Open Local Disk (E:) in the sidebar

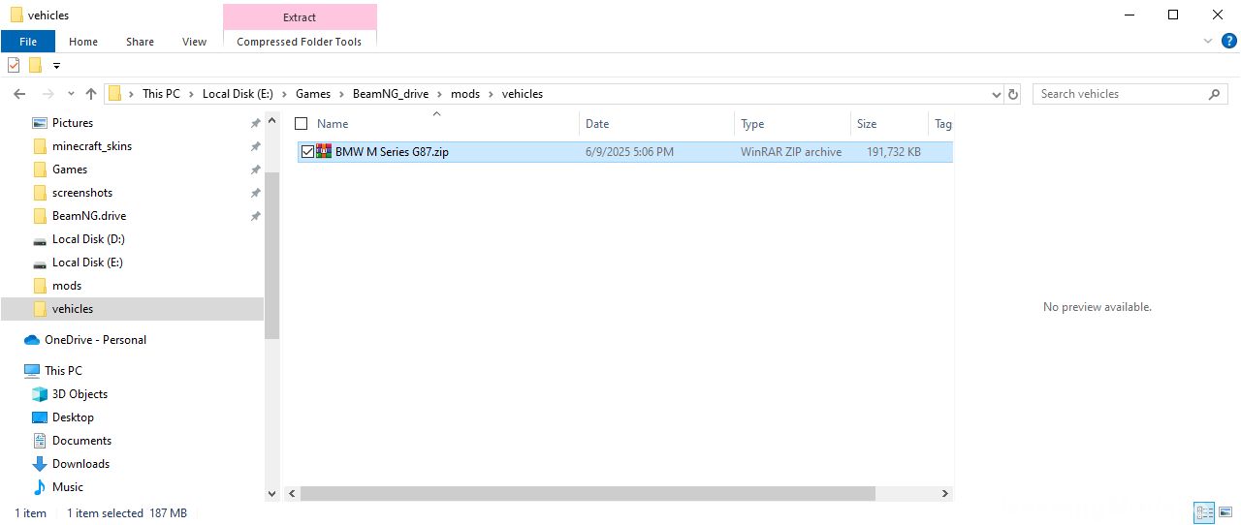point(87,262)
